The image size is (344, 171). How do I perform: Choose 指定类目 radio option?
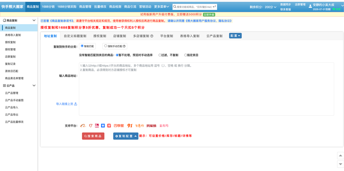(186, 55)
